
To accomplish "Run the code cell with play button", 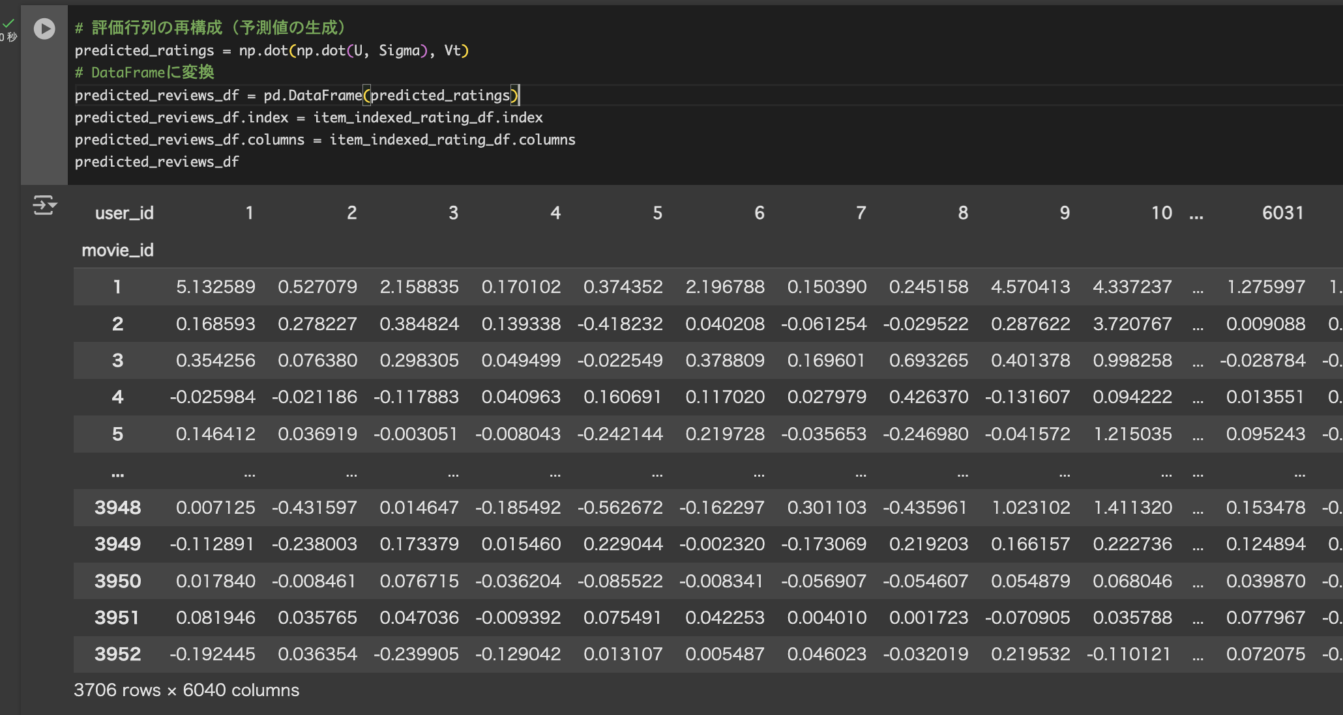I will pyautogui.click(x=44, y=29).
